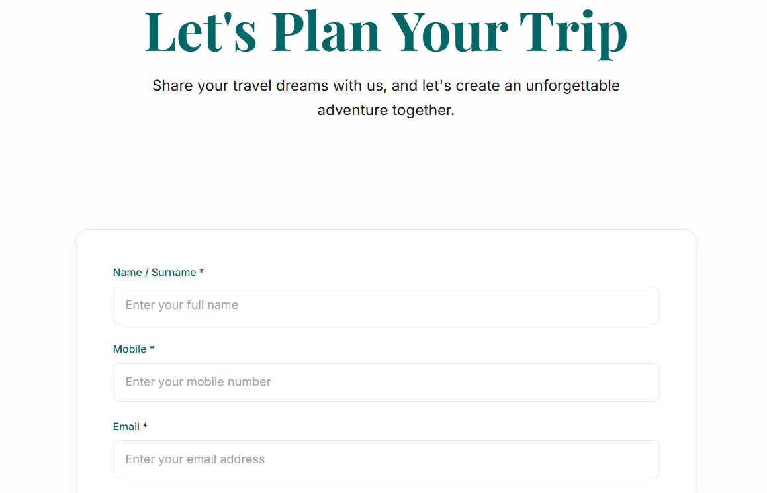Viewport: 767px width, 493px height.
Task: Click the required asterisk beside Email
Action: (145, 426)
